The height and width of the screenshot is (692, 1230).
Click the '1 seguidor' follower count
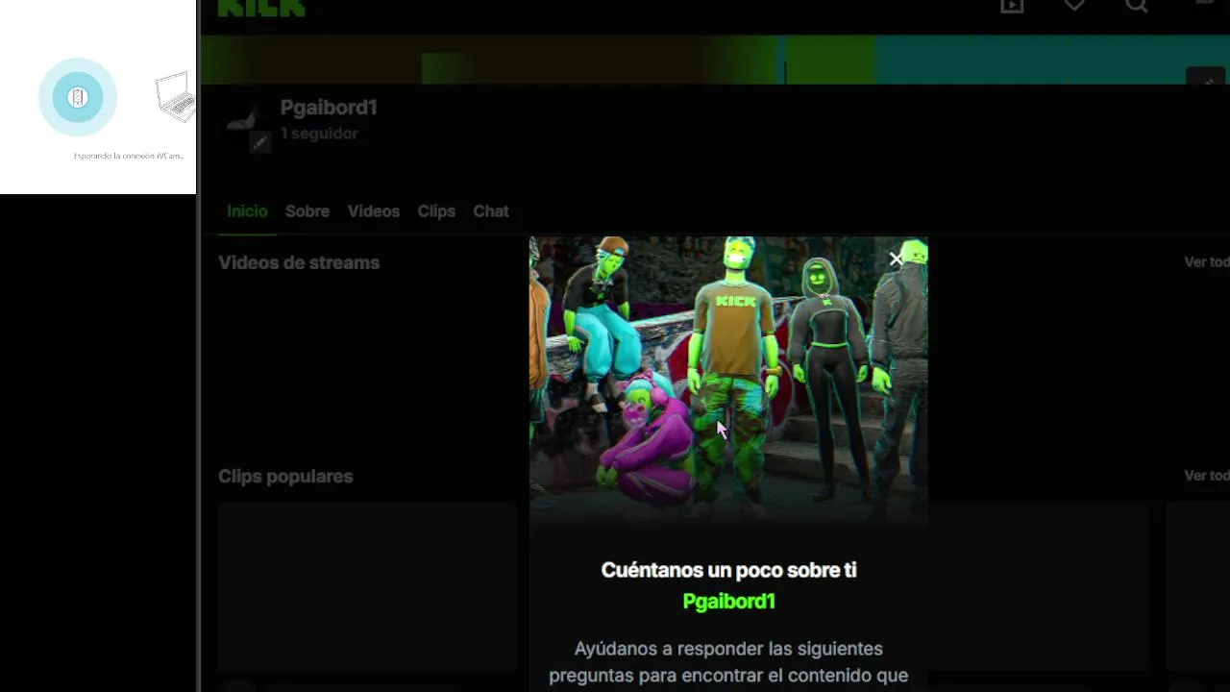click(319, 134)
